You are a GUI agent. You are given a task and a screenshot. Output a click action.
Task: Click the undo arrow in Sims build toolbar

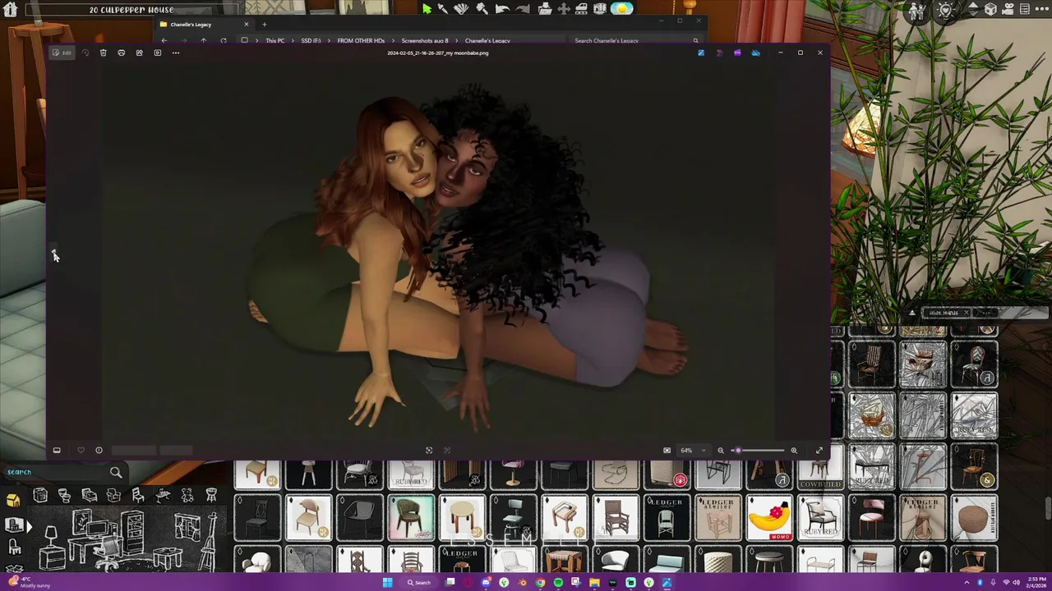(501, 9)
